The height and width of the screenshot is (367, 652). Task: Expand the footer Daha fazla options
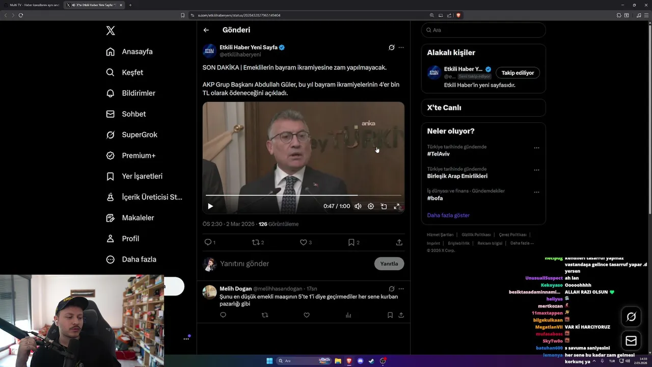click(522, 244)
